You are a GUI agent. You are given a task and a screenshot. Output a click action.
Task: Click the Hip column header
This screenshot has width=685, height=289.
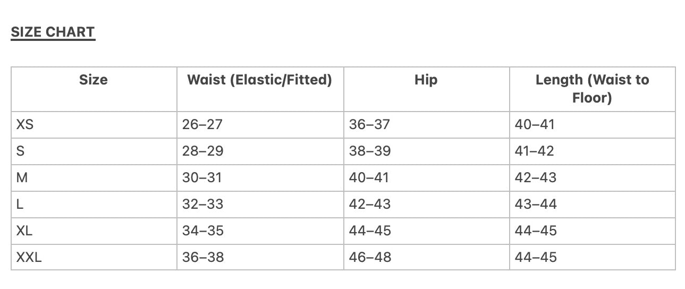click(426, 80)
